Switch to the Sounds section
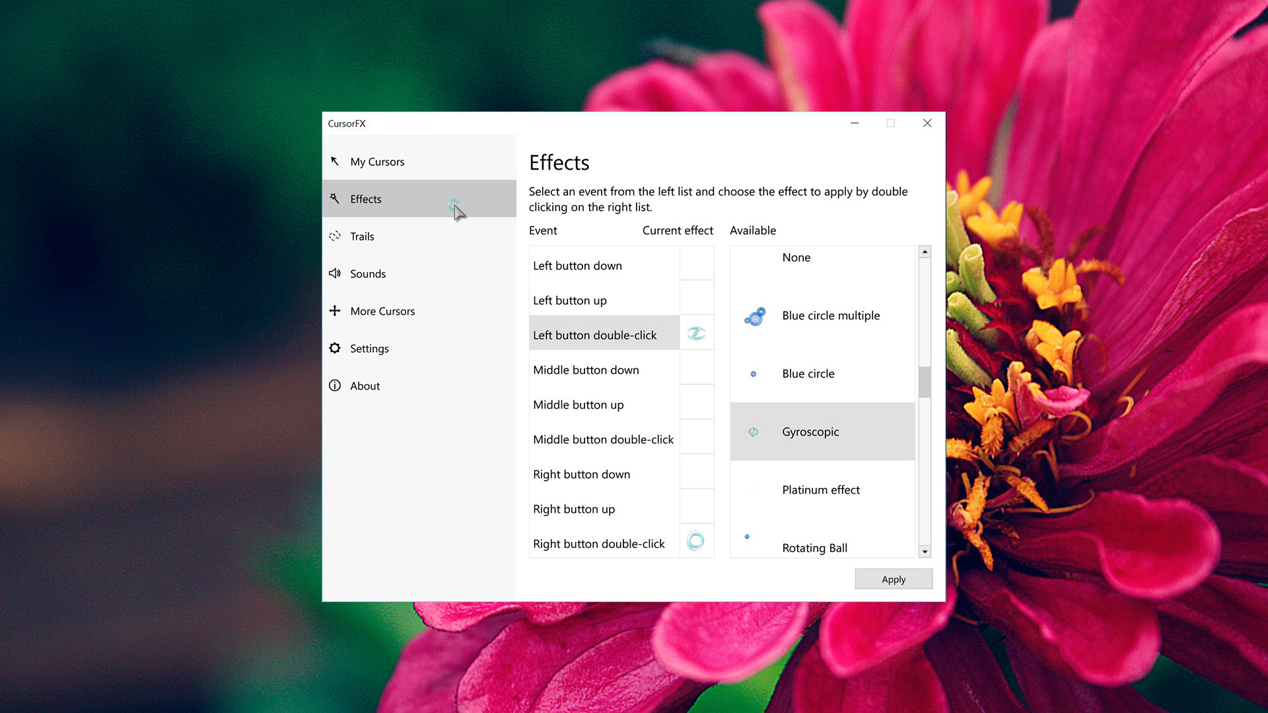Image resolution: width=1268 pixels, height=713 pixels. click(368, 273)
